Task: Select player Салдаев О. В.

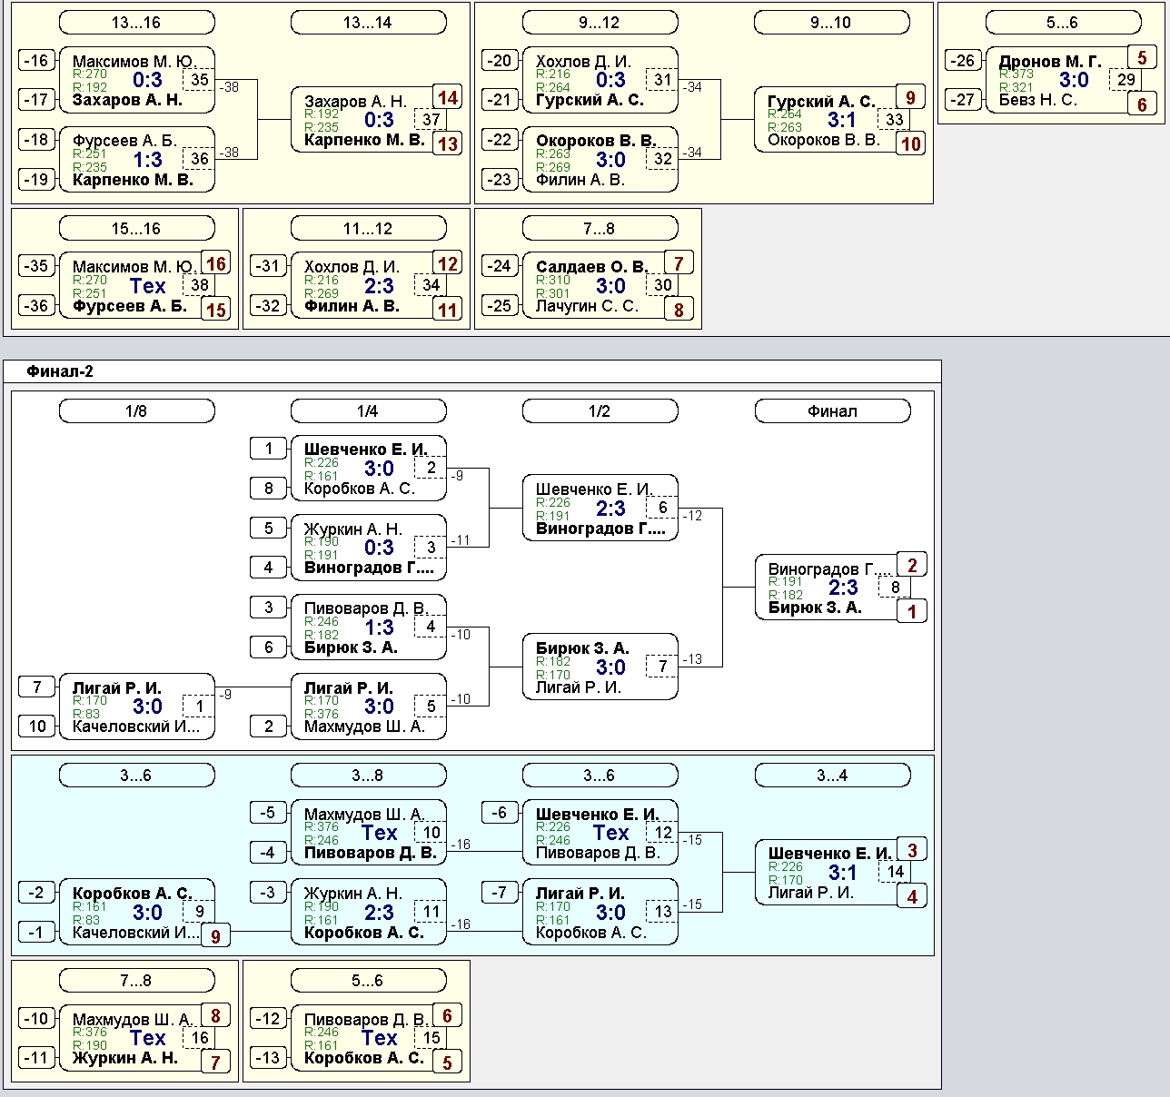Action: coord(592,267)
